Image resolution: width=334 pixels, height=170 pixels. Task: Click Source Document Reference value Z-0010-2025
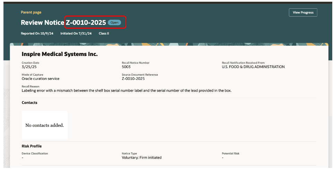tap(133, 78)
